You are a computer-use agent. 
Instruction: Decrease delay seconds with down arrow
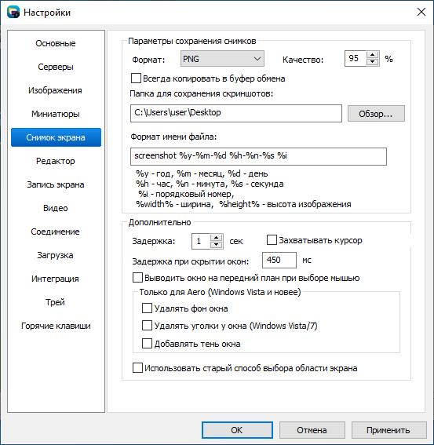tap(217, 245)
